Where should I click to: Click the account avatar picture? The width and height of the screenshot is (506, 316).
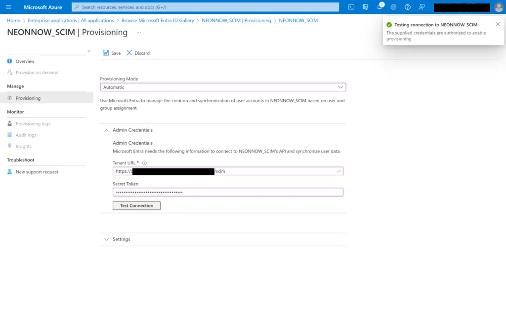(x=499, y=7)
